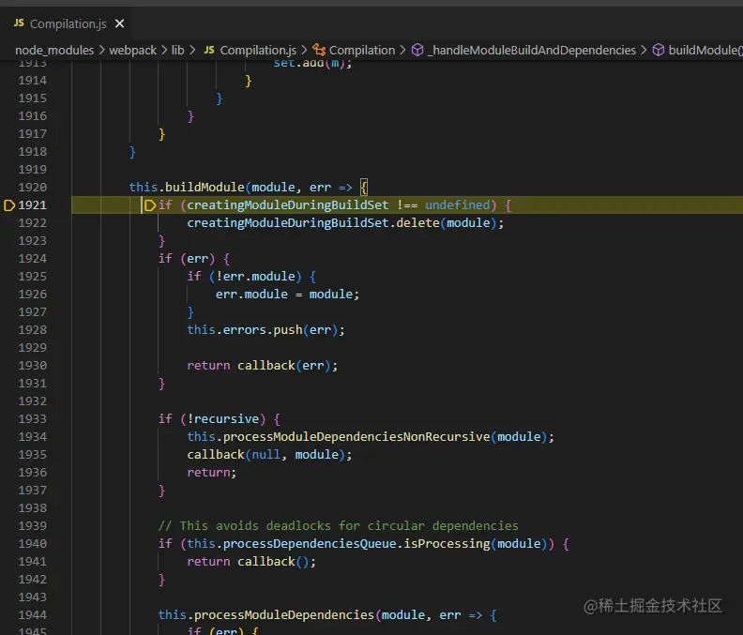Click line number 1920
The width and height of the screenshot is (743, 635).
32,188
